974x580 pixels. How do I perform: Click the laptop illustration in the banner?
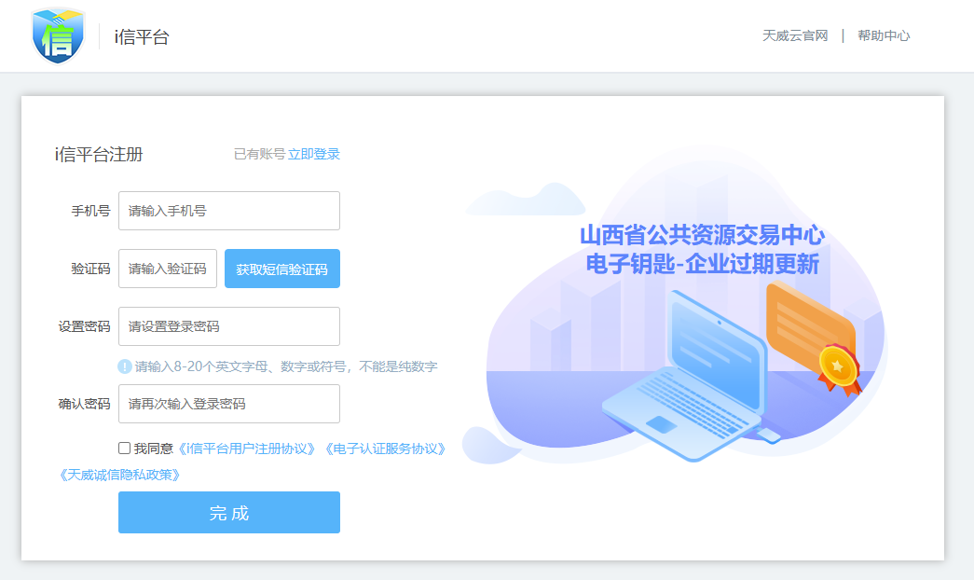(685, 378)
